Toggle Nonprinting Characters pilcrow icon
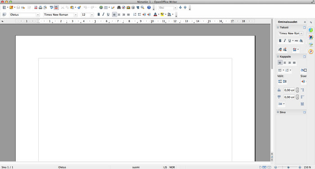Image resolution: width=315 pixels, height=169 pixels. [x=138, y=8]
